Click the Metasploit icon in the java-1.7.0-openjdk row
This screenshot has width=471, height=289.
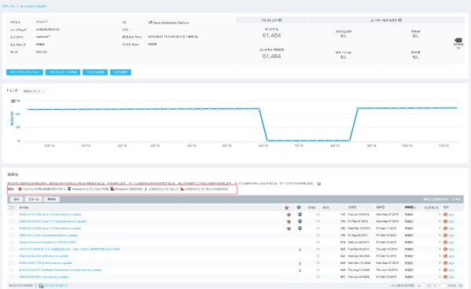click(x=300, y=221)
